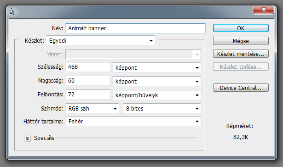Click into the Név name field
This screenshot has height=167, width=283.
point(136,28)
